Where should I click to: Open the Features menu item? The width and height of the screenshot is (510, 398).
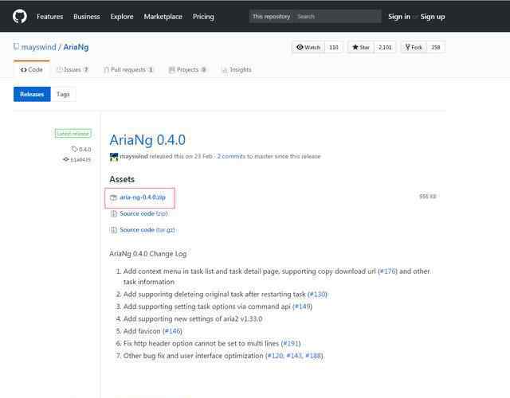tap(49, 17)
